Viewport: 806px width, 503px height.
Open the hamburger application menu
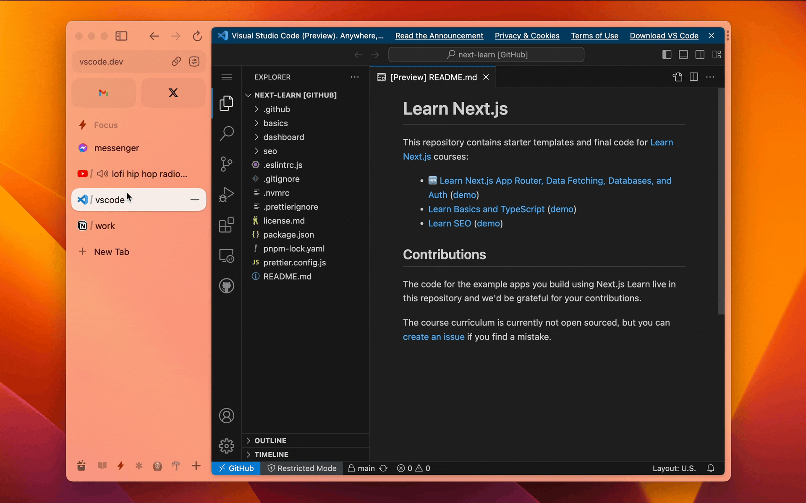coord(226,77)
